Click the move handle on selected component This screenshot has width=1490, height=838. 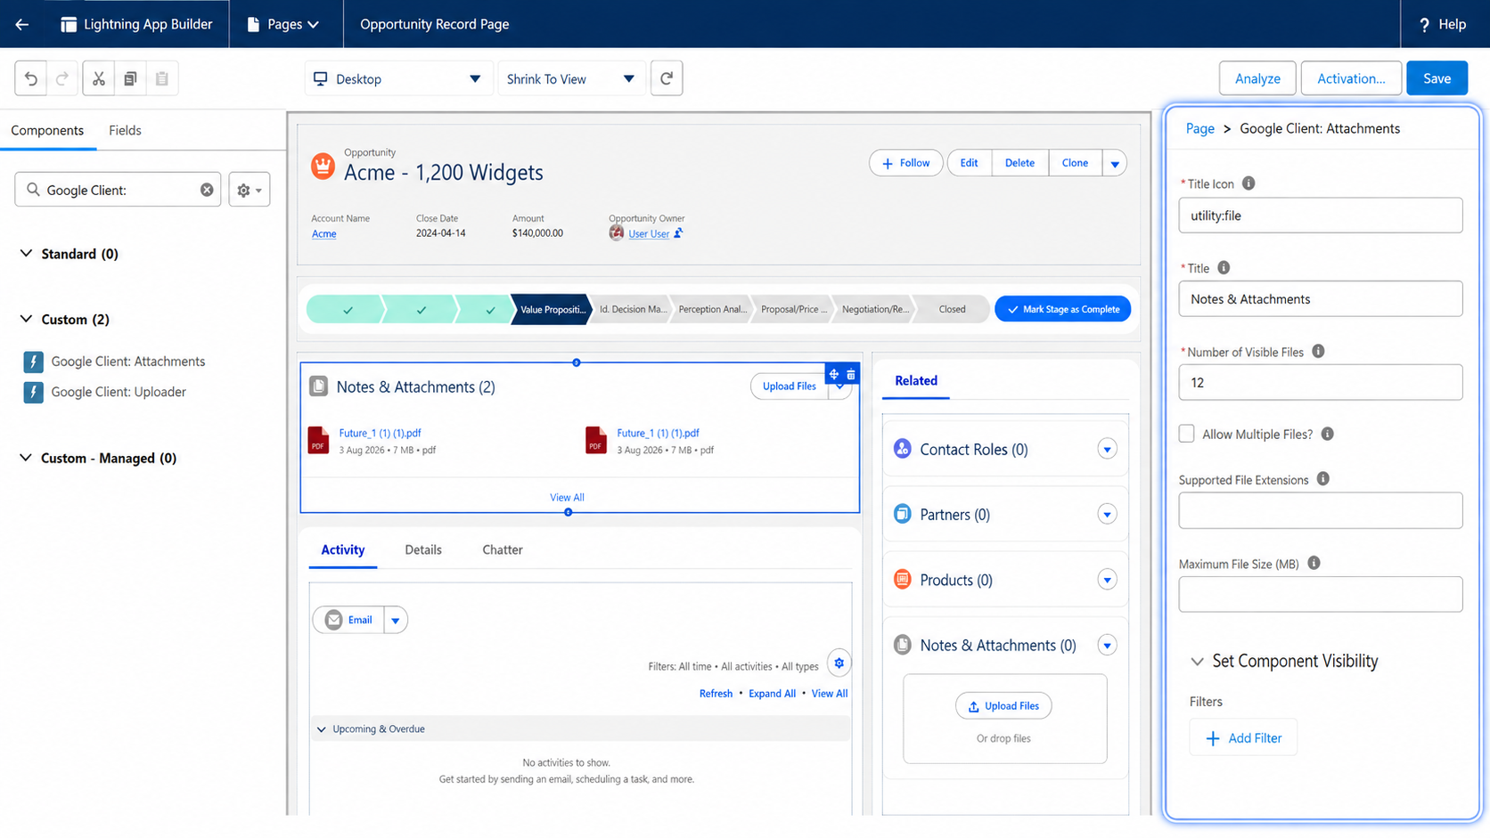[834, 374]
